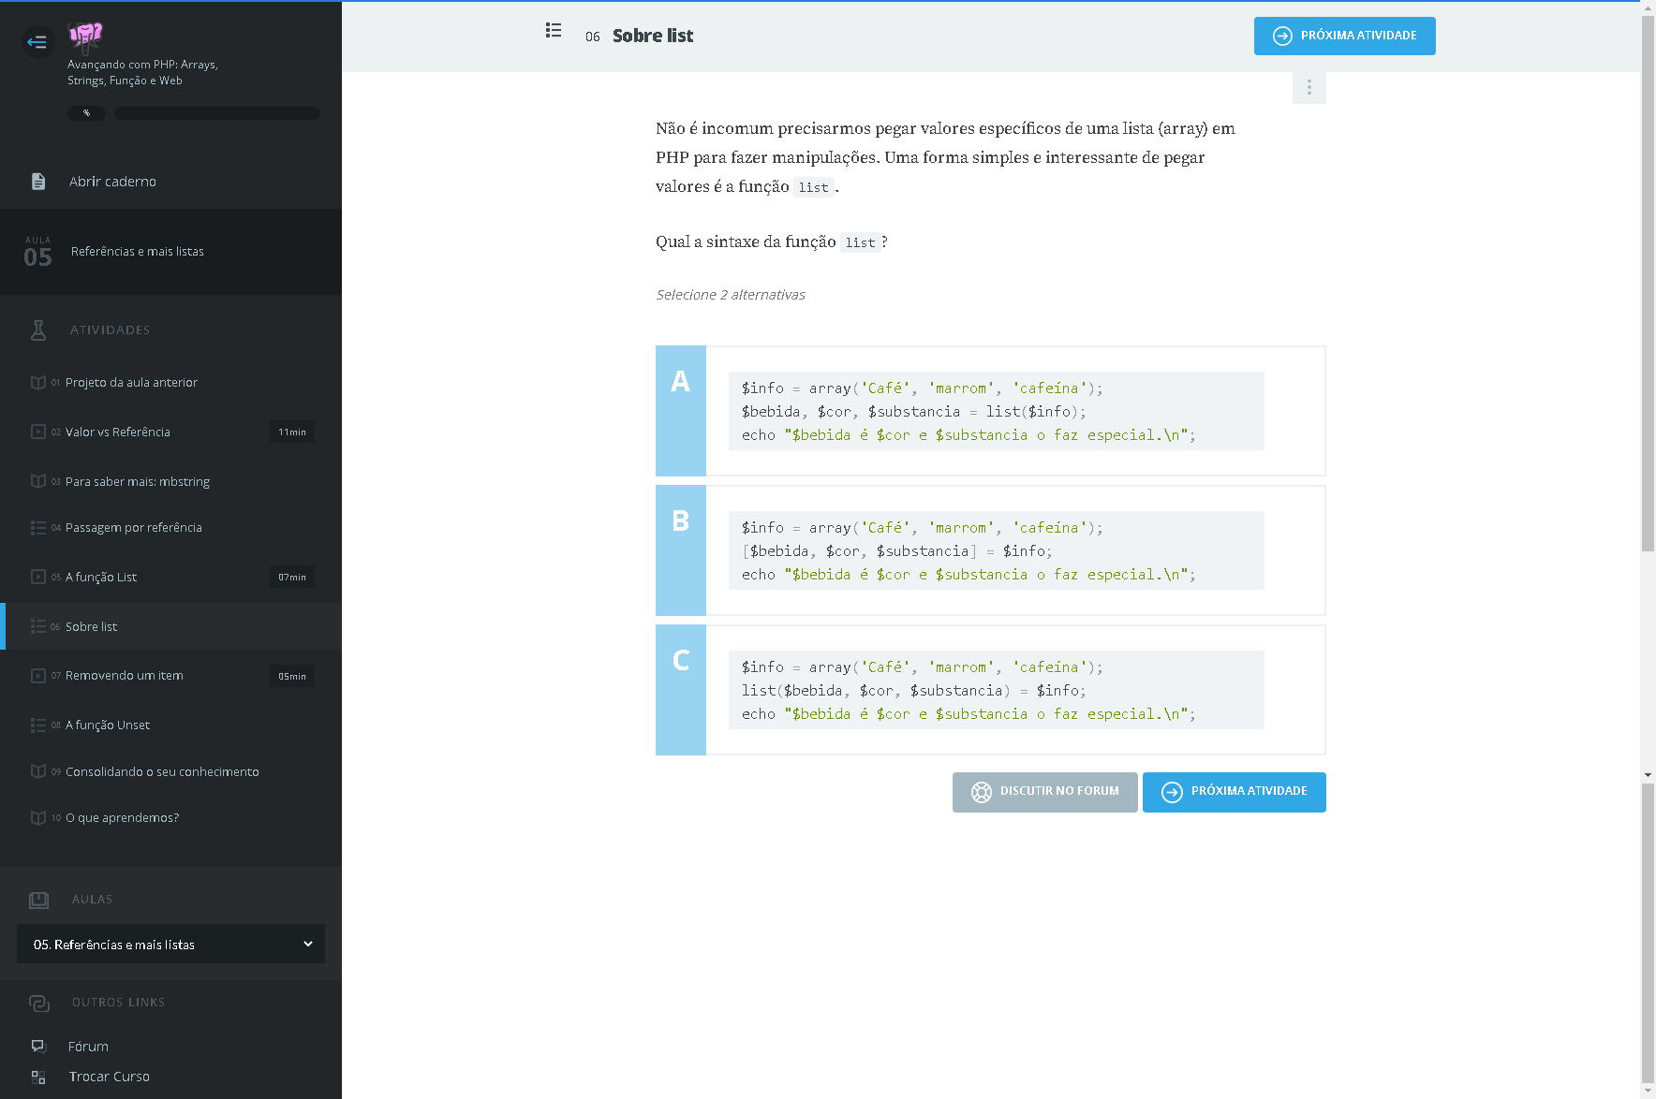Click the course progress bar
Viewport: 1656px width, 1099px height.
coord(216,113)
